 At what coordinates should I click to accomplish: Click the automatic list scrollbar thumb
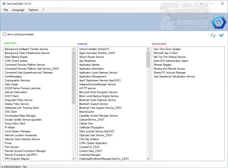pos(74,77)
